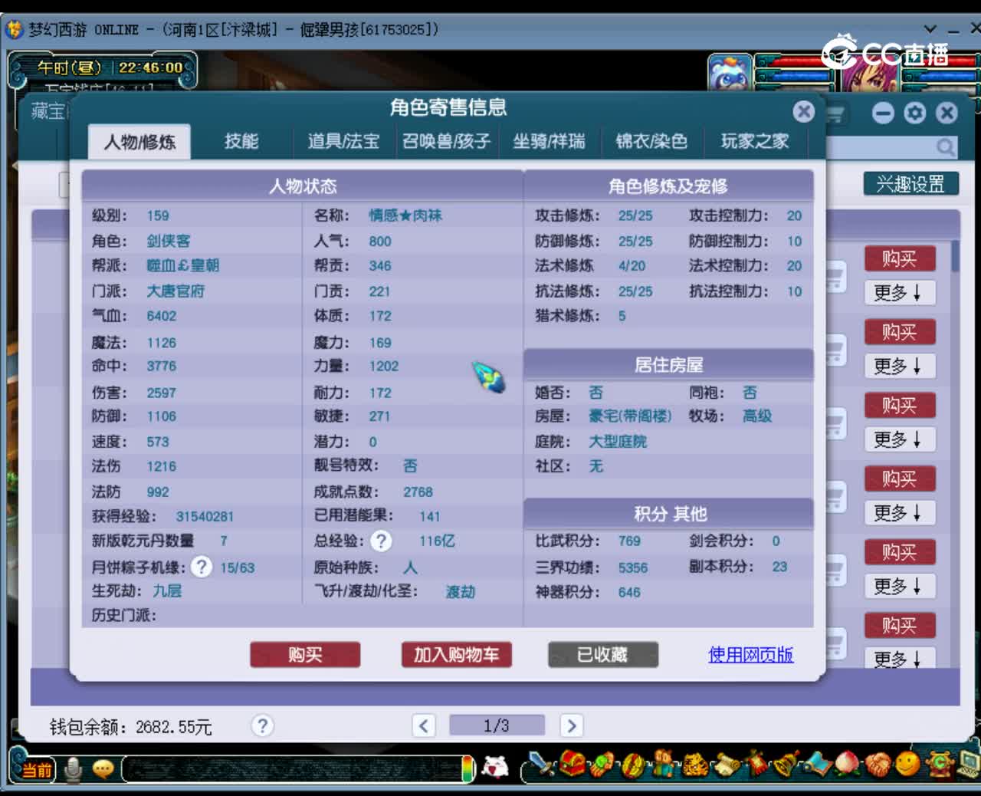Open the handshake friends icon
This screenshot has width=981, height=796.
[x=878, y=764]
